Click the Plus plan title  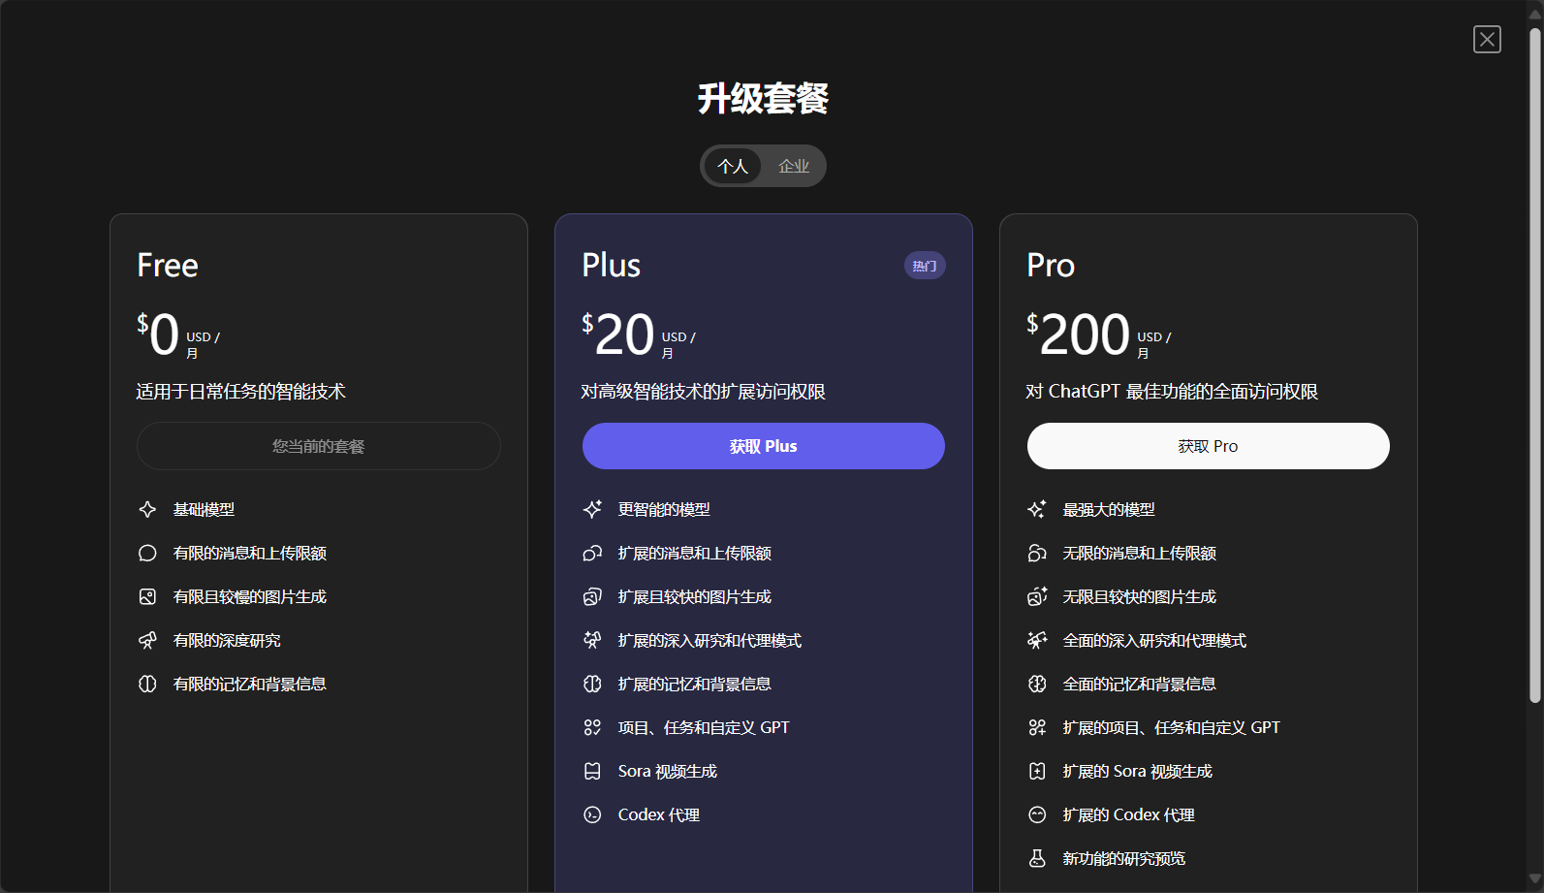pyautogui.click(x=612, y=265)
